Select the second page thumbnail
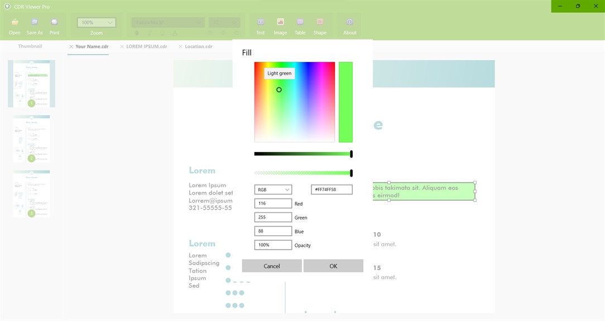The image size is (605, 321). (x=31, y=138)
